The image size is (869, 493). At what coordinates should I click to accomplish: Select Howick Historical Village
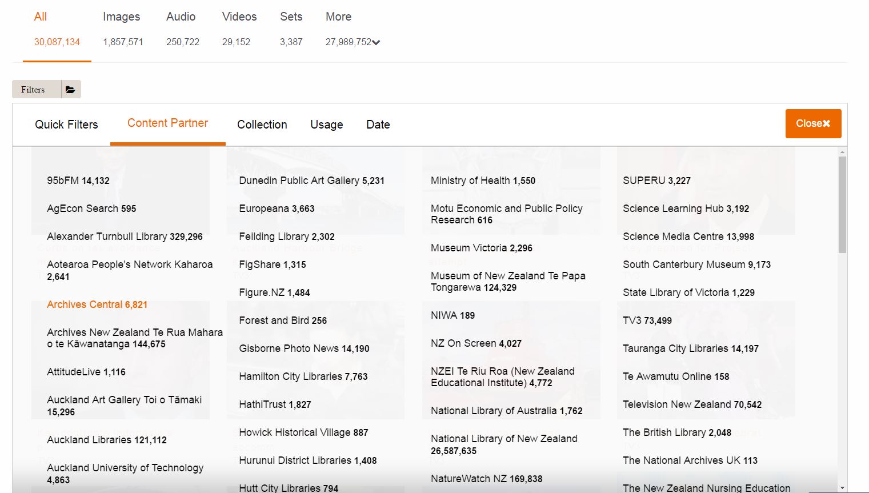coord(303,432)
